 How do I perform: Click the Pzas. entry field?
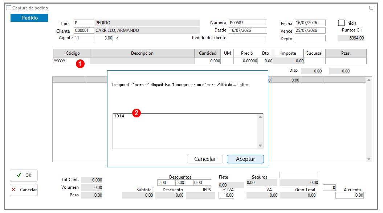coord(346,61)
